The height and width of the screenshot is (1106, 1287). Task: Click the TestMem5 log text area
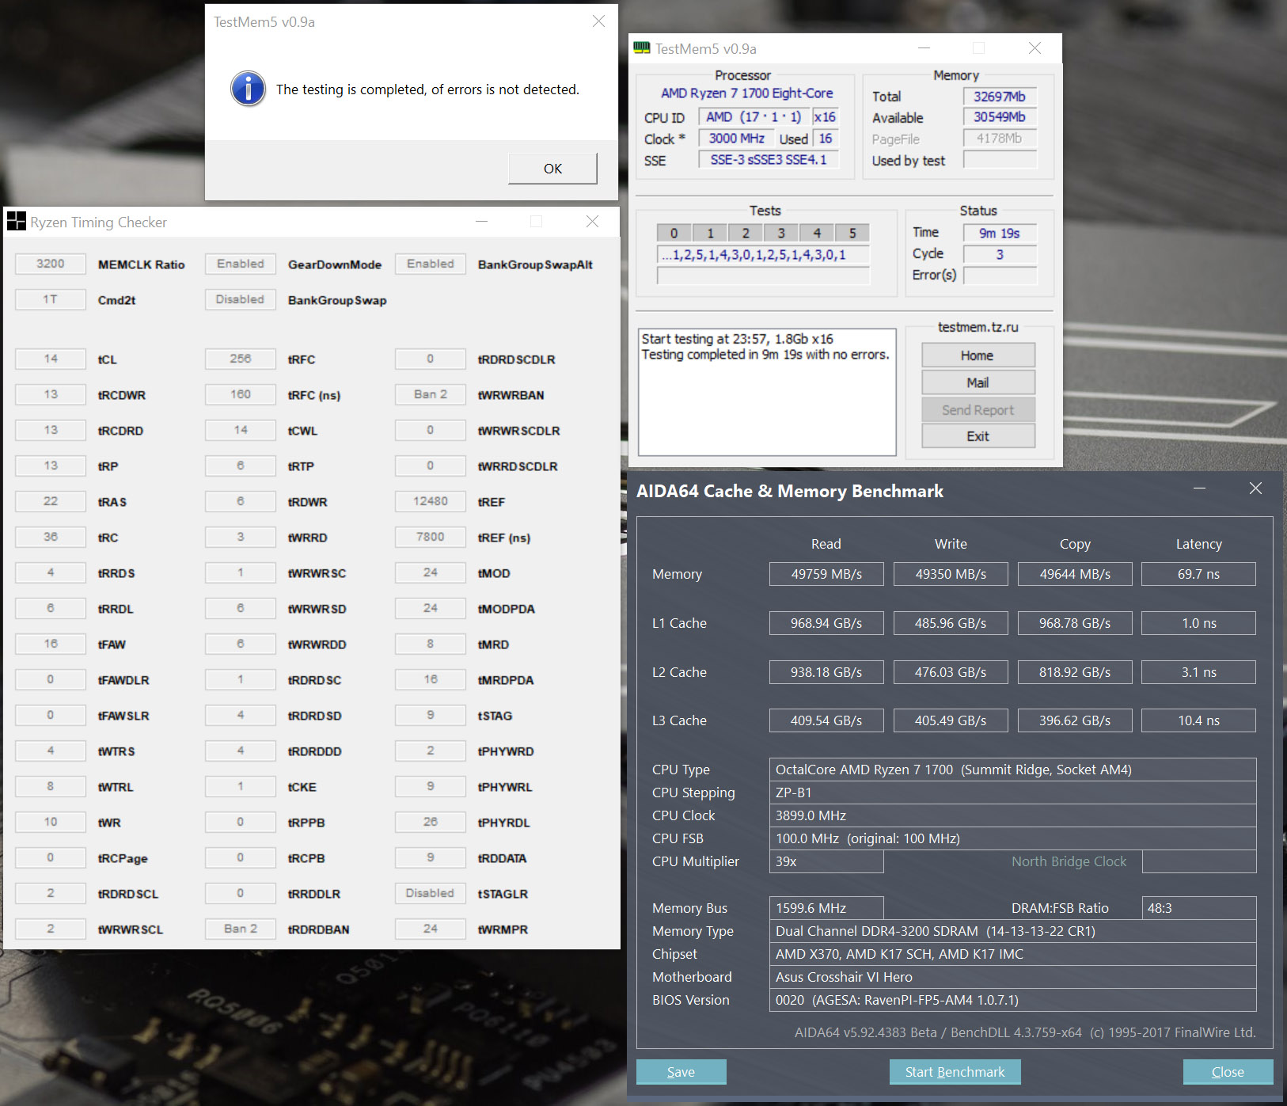coord(767,392)
